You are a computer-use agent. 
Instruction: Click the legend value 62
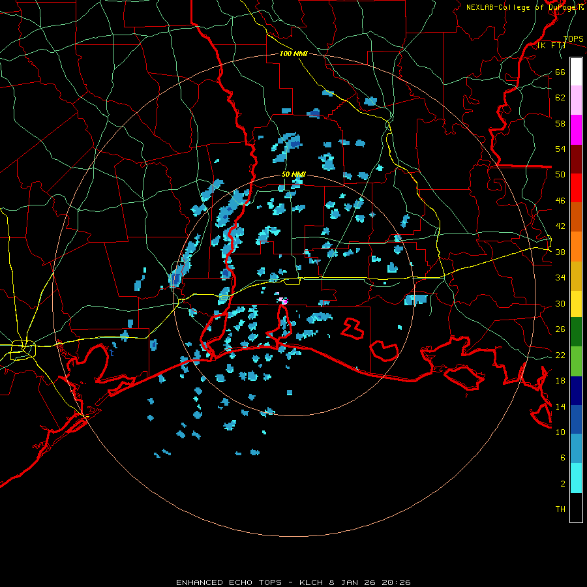click(560, 98)
